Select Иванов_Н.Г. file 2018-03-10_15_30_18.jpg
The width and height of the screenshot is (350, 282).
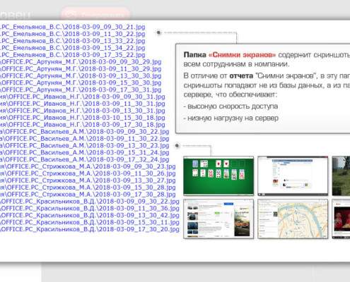tap(83, 118)
